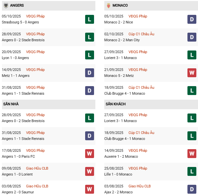Viewport: 198px width, 196px height.
Task: Click VĐQG Pháp link dated 21/09/2025
Action: [x=138, y=70]
